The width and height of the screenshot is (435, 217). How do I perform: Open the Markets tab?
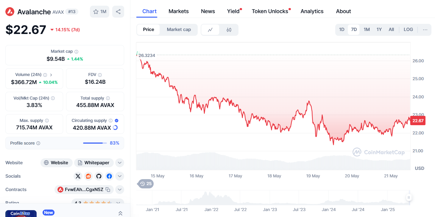tap(179, 11)
